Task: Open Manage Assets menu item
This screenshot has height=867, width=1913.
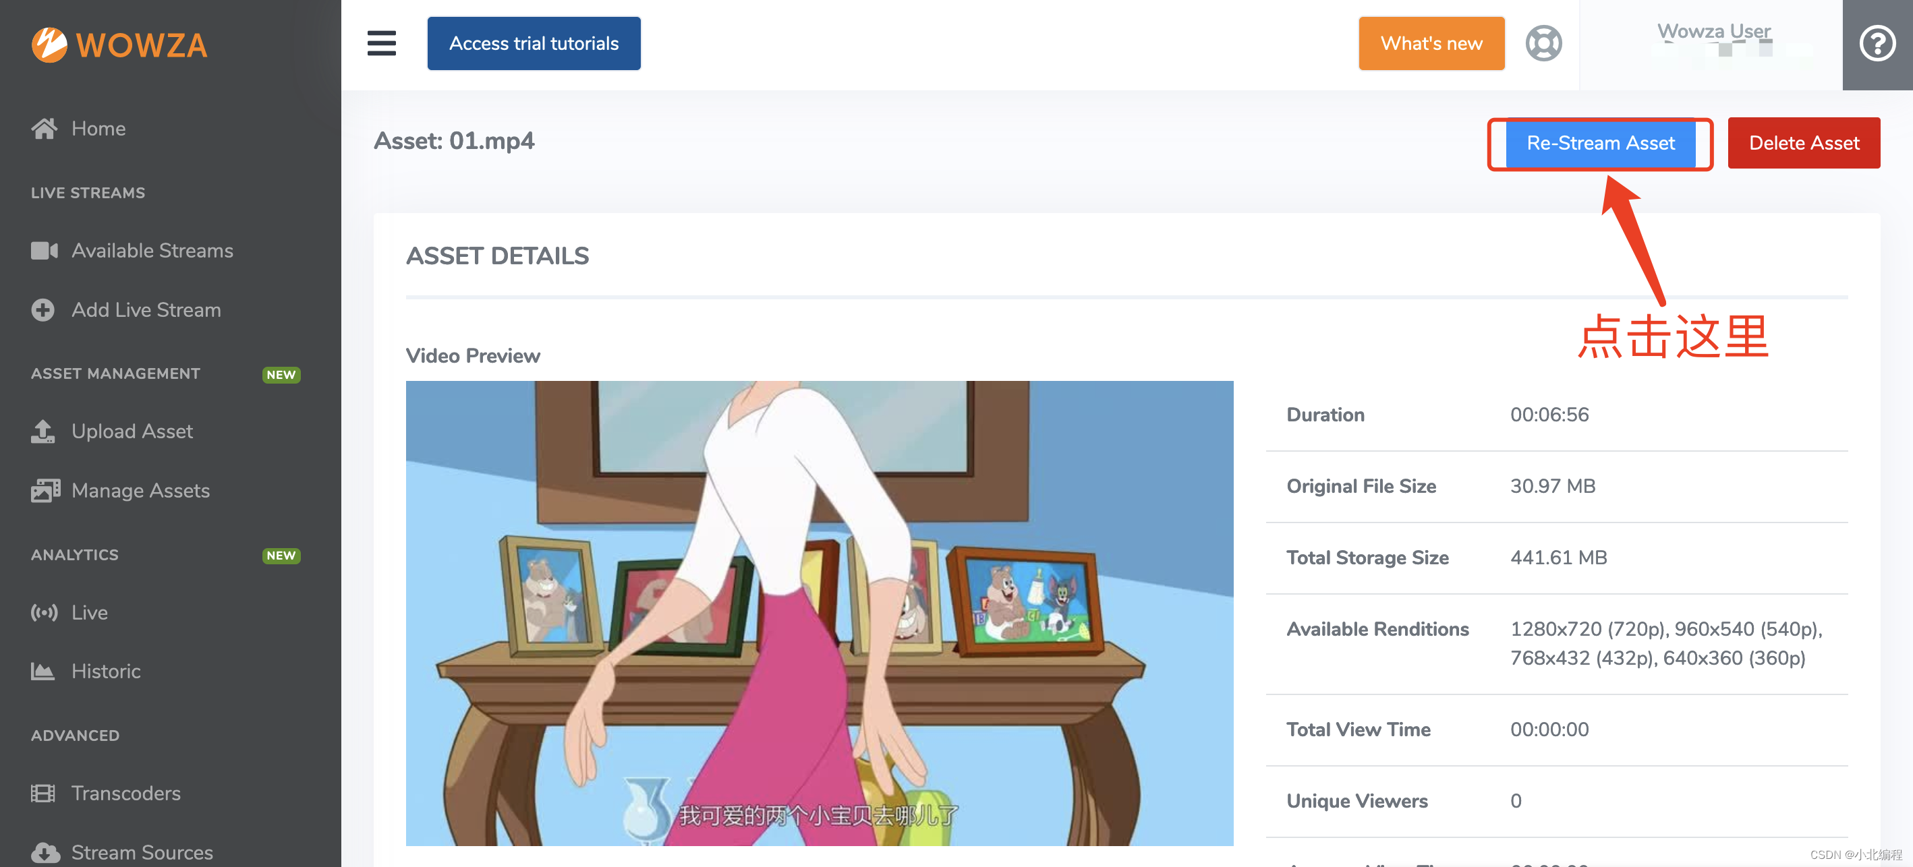Action: 140,491
